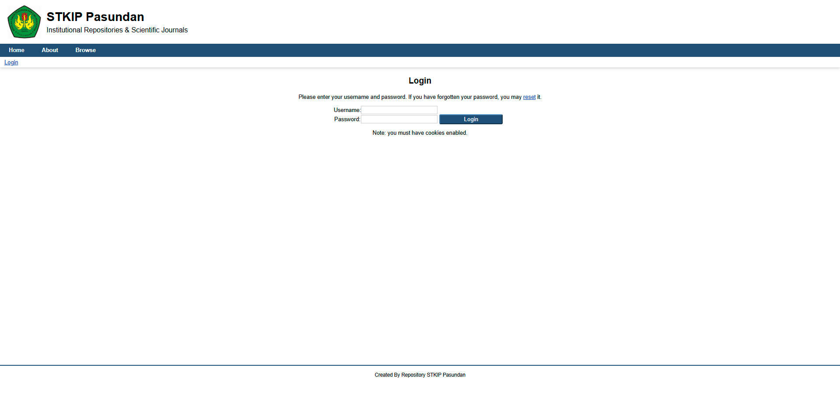Open the Browse menu

pyautogui.click(x=85, y=50)
